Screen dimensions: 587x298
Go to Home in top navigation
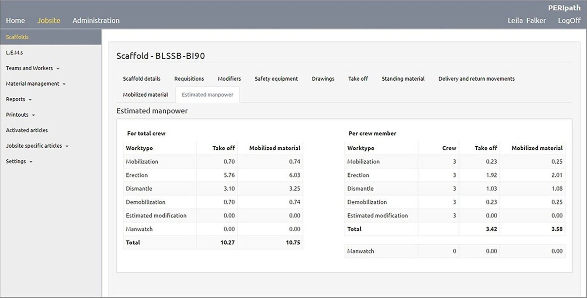point(15,21)
